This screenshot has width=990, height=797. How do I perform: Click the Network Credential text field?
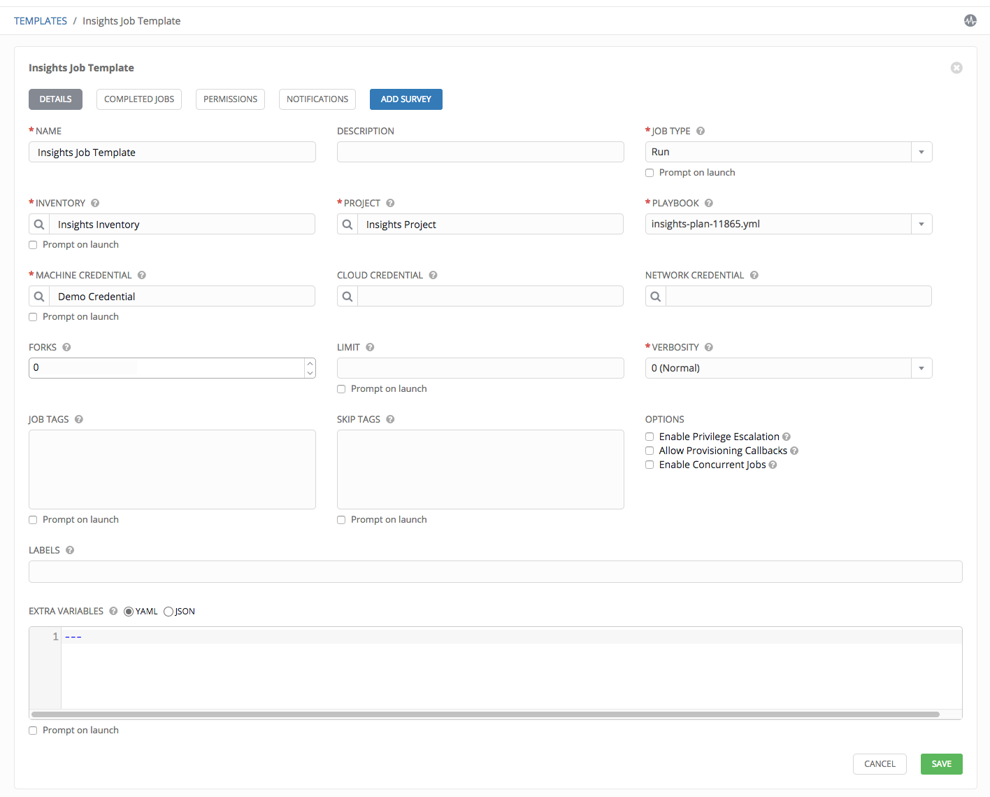click(x=798, y=296)
